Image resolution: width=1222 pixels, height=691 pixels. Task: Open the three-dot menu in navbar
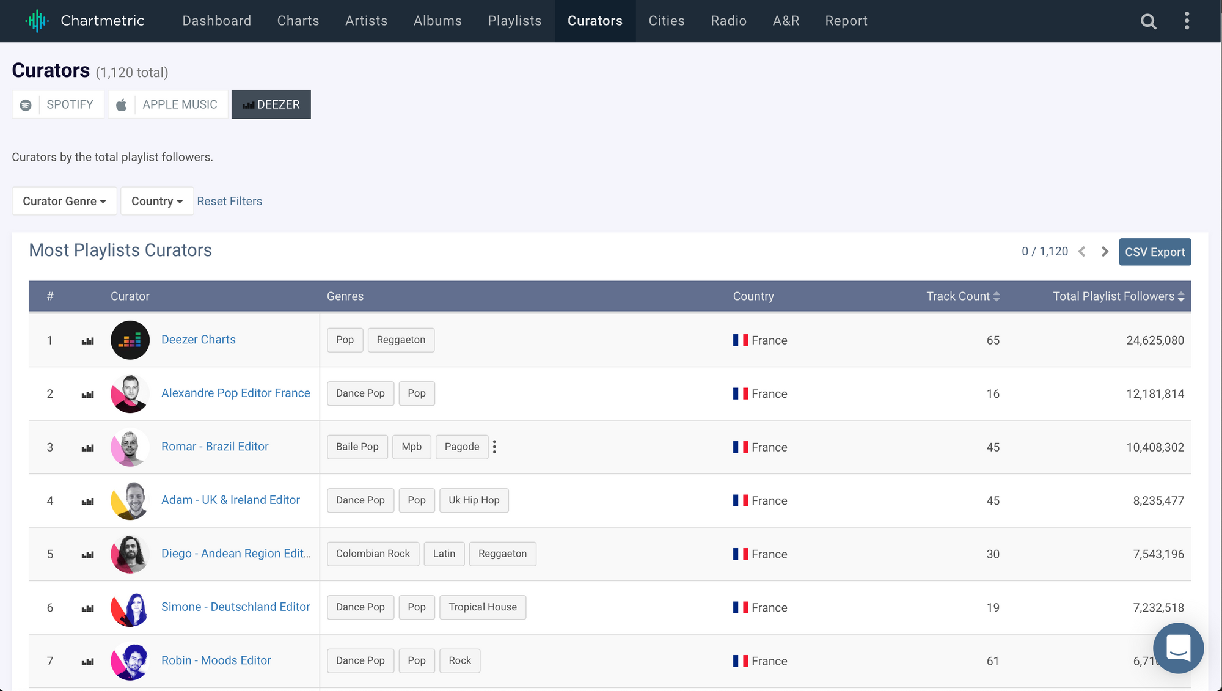(x=1187, y=21)
